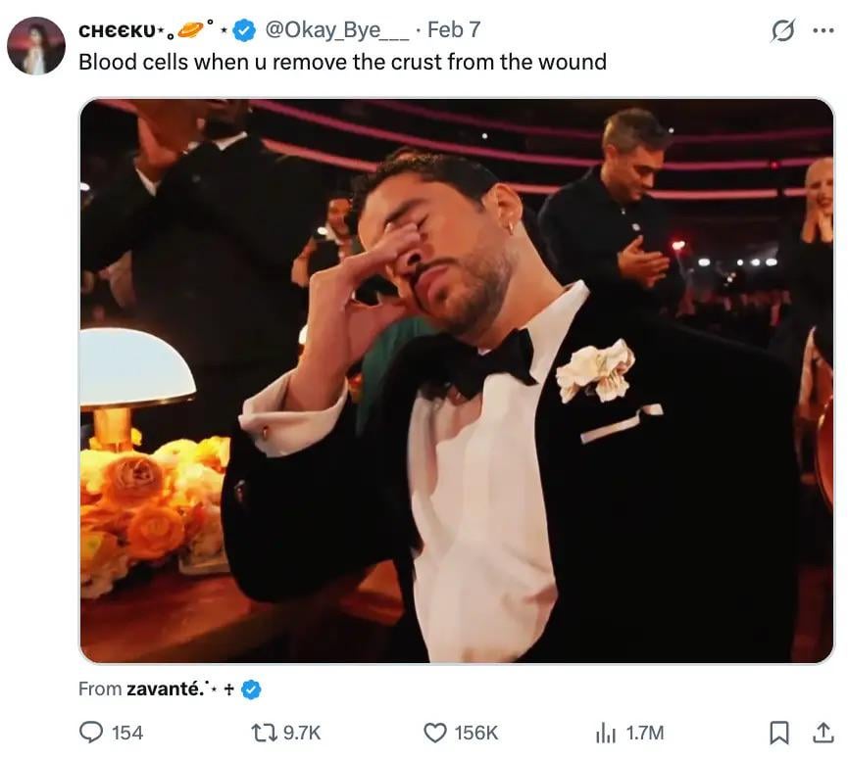Bookmark this post

779,732
